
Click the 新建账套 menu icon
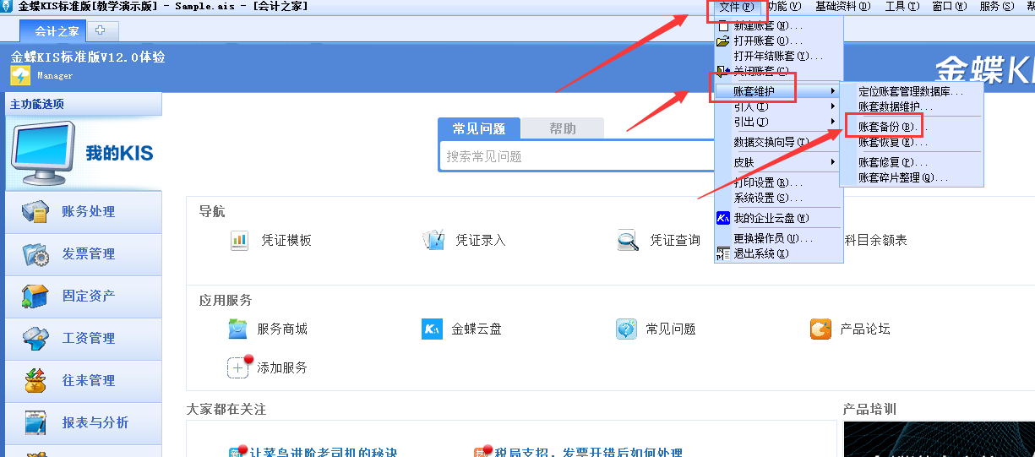point(722,25)
